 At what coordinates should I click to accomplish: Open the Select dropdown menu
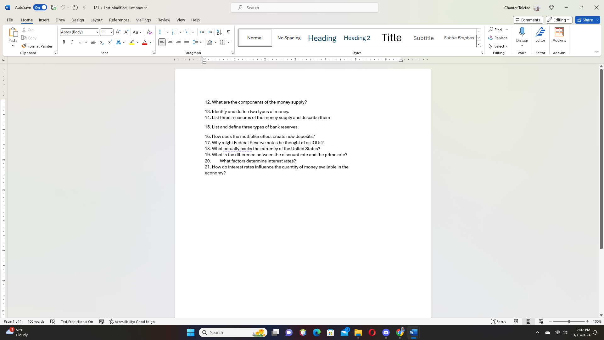[498, 46]
